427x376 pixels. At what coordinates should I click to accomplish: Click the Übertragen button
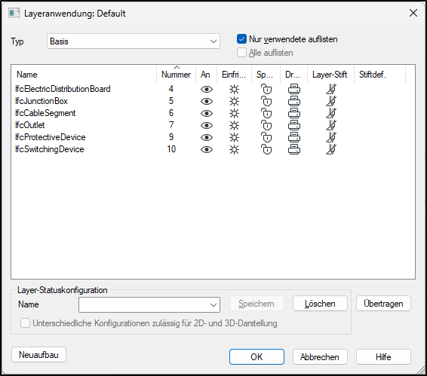pos(383,304)
